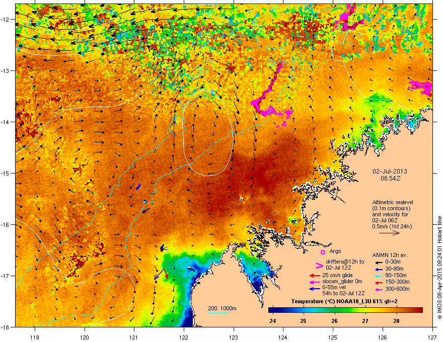Click the longitude axis label 121

click(x=134, y=337)
